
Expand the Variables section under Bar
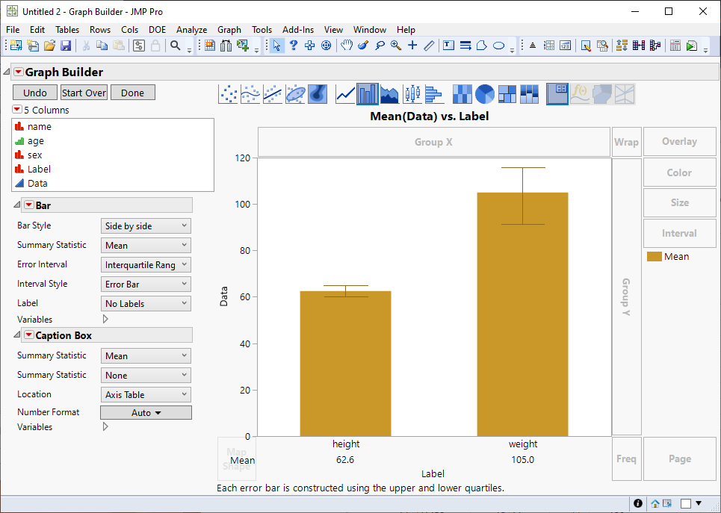105,319
